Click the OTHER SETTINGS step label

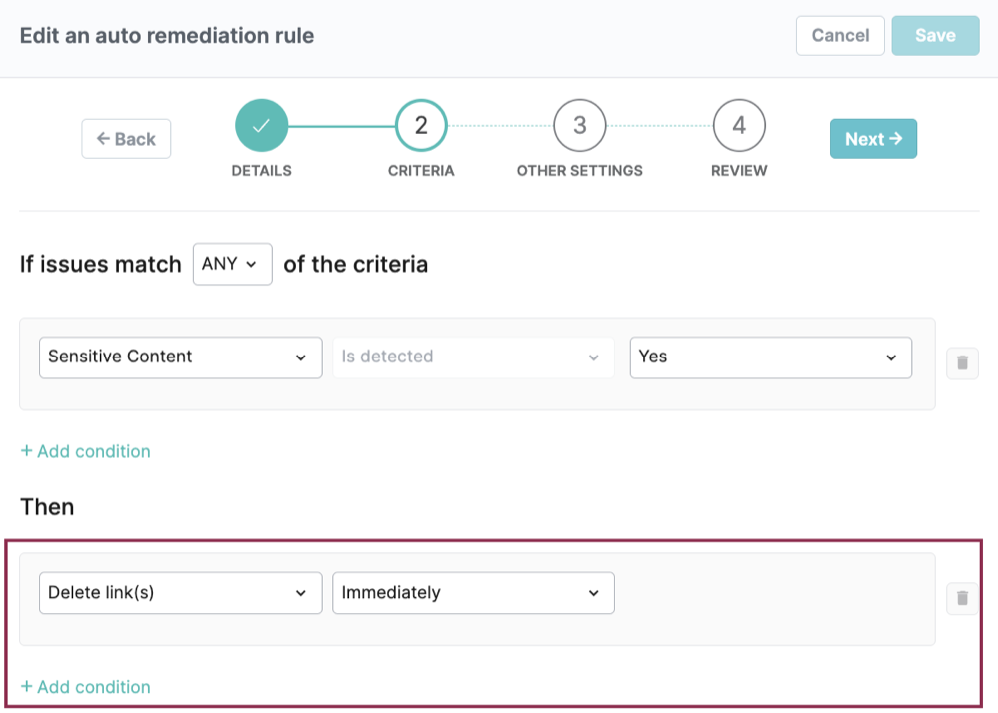tap(579, 171)
